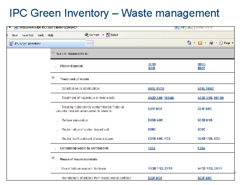
Task: Click the slide title 'IPC Green Inventory – Waste management'
Action: click(x=114, y=13)
